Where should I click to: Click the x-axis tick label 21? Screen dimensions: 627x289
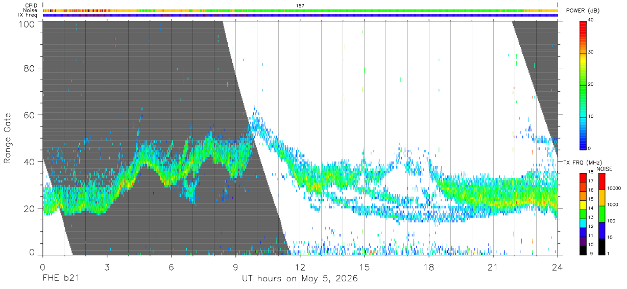coord(493,268)
